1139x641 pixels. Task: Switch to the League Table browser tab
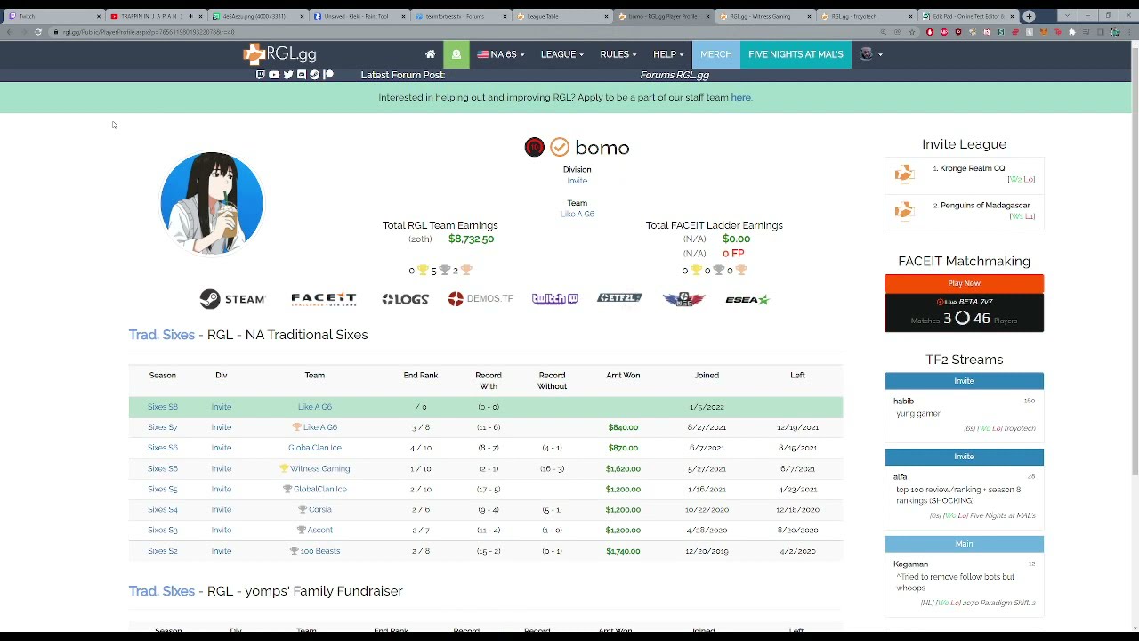562,16
